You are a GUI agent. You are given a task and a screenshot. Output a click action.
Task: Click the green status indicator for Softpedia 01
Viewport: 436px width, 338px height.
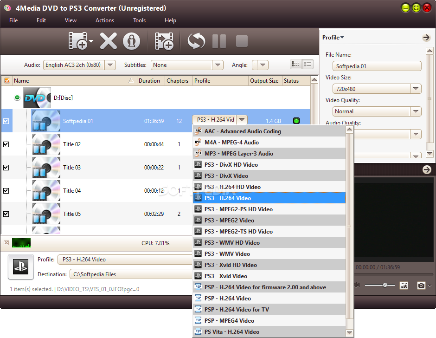pos(296,121)
